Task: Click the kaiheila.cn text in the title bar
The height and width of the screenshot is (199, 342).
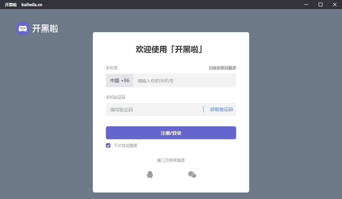Action: pos(32,5)
